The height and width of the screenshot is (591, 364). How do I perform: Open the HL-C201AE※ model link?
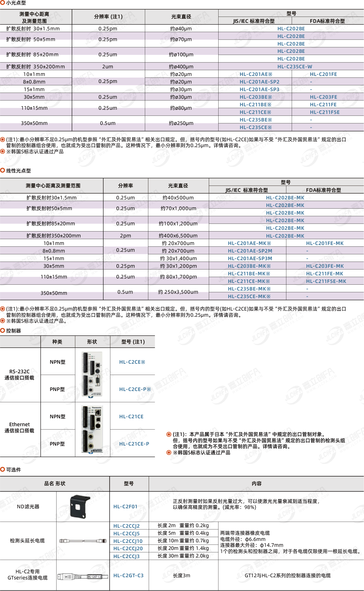click(256, 74)
